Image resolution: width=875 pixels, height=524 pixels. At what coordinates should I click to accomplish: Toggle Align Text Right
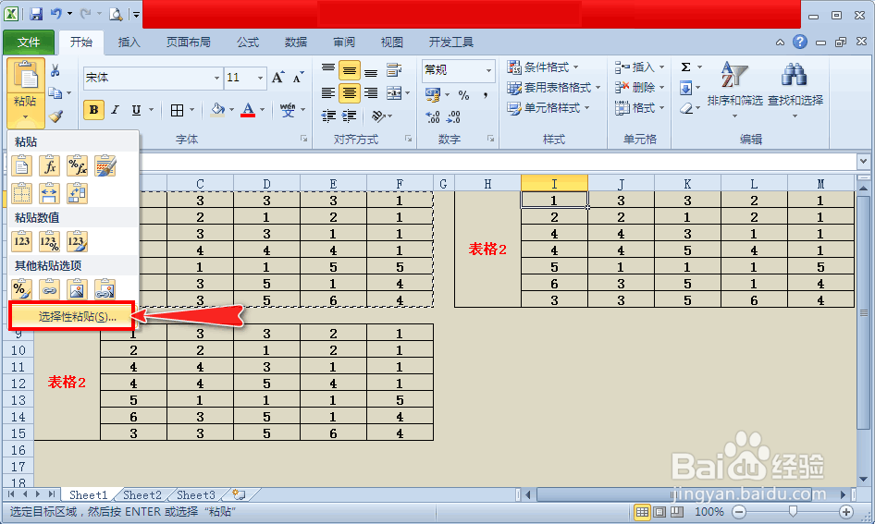click(x=371, y=93)
